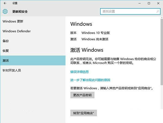Click the Windows 尚未激活 status text
The image size is (163, 123).
coord(95,39)
